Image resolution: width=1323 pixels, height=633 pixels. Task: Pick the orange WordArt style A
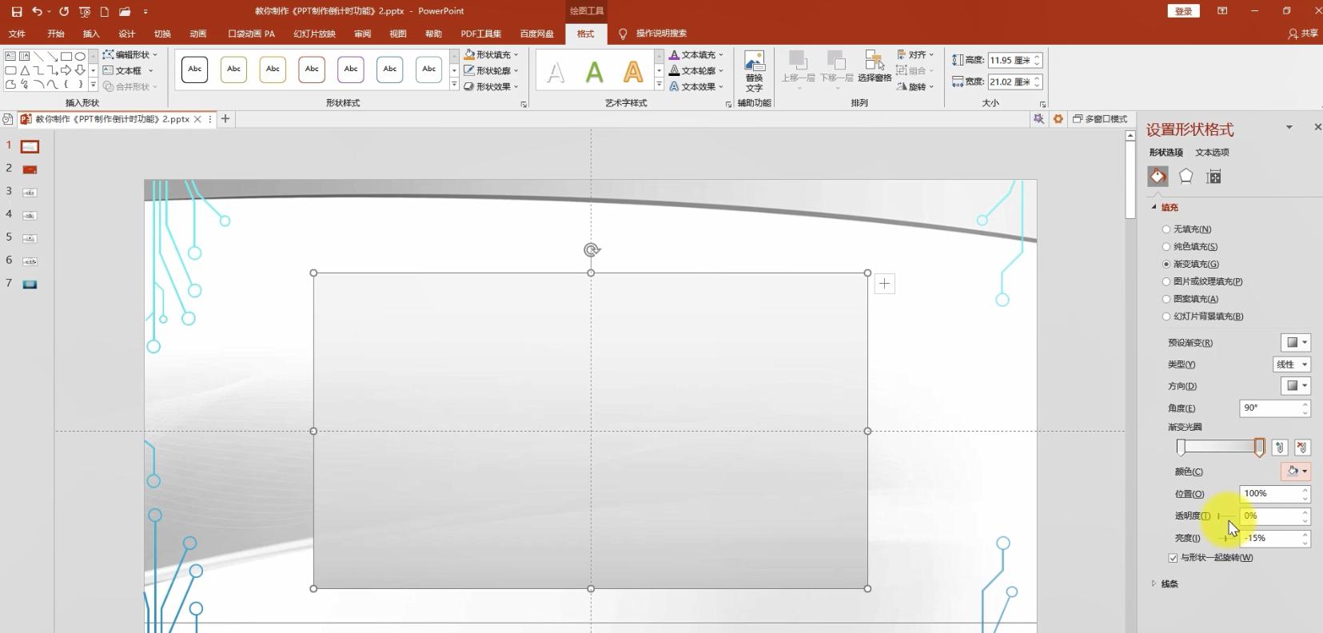(x=633, y=72)
